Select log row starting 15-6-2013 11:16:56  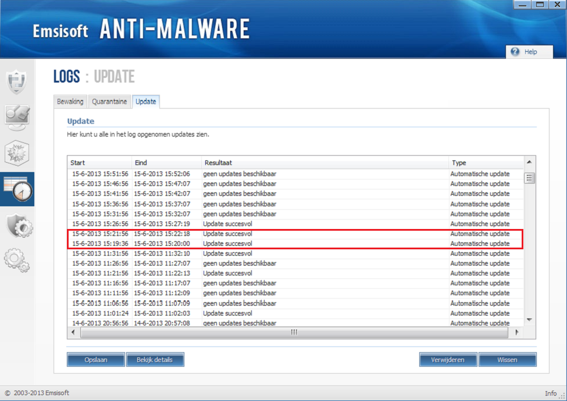coord(295,283)
